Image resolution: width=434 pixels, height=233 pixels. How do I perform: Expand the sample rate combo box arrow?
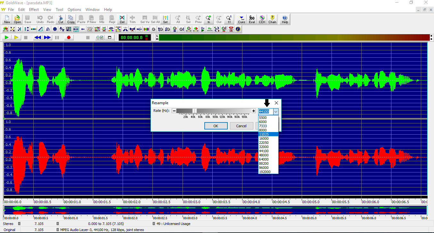276,112
